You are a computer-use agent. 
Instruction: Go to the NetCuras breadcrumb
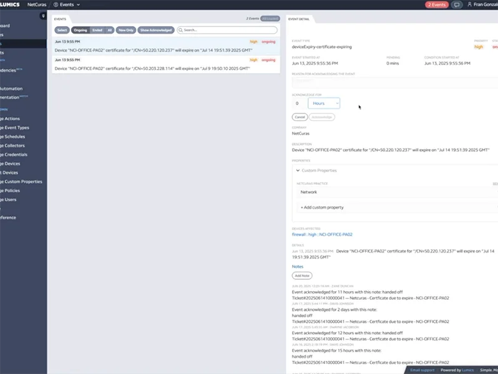coord(37,5)
